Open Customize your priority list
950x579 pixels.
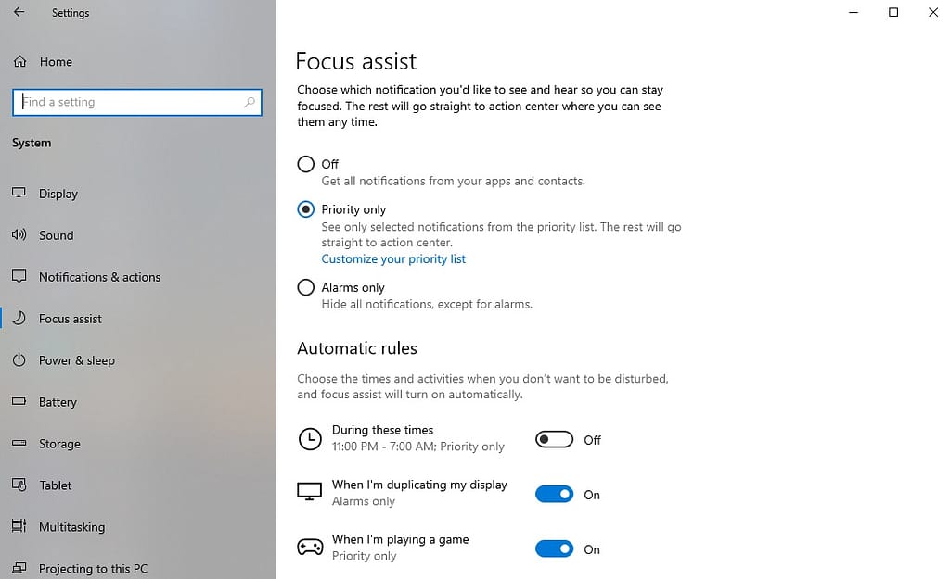pyautogui.click(x=392, y=258)
